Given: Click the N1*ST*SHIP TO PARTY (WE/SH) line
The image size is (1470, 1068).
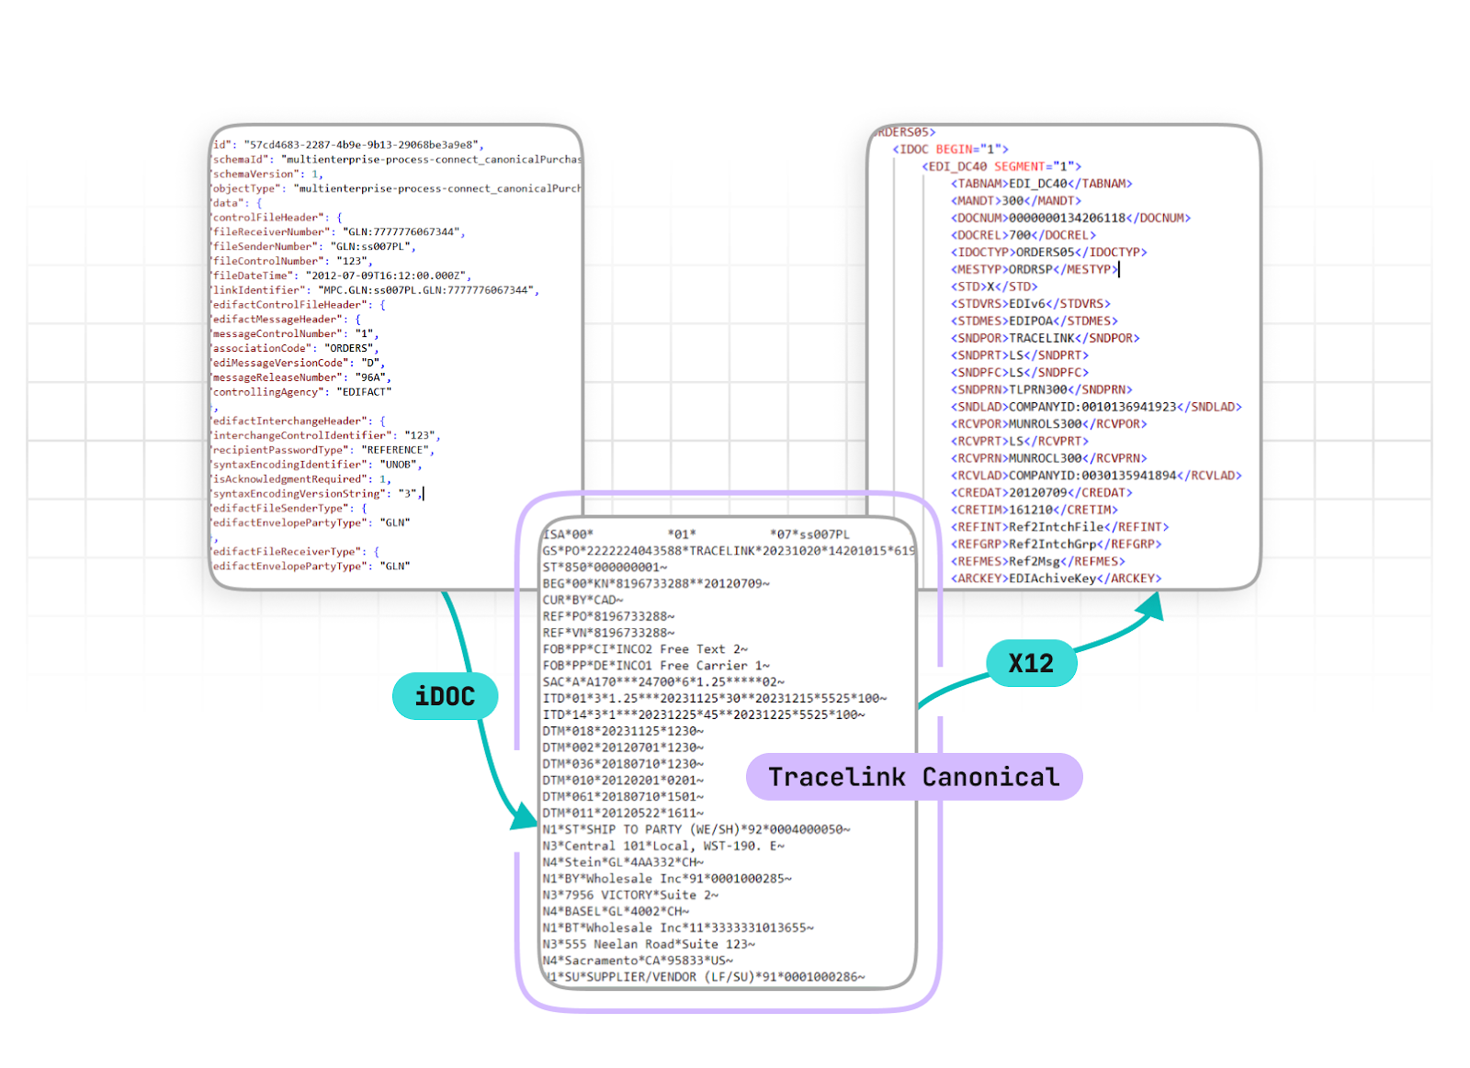Looking at the screenshot, I should [x=696, y=830].
